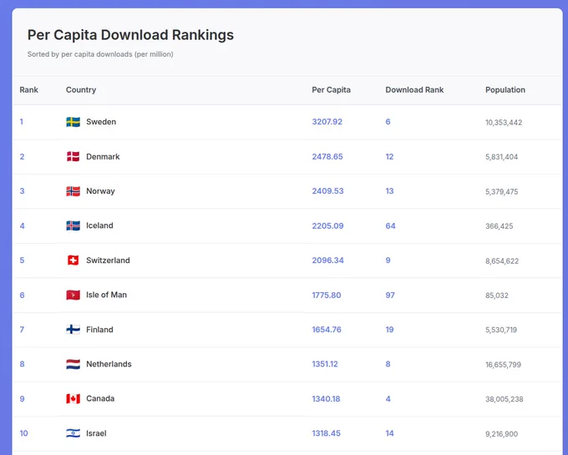The image size is (568, 455).
Task: Click the Canada flag icon
Action: tap(73, 399)
